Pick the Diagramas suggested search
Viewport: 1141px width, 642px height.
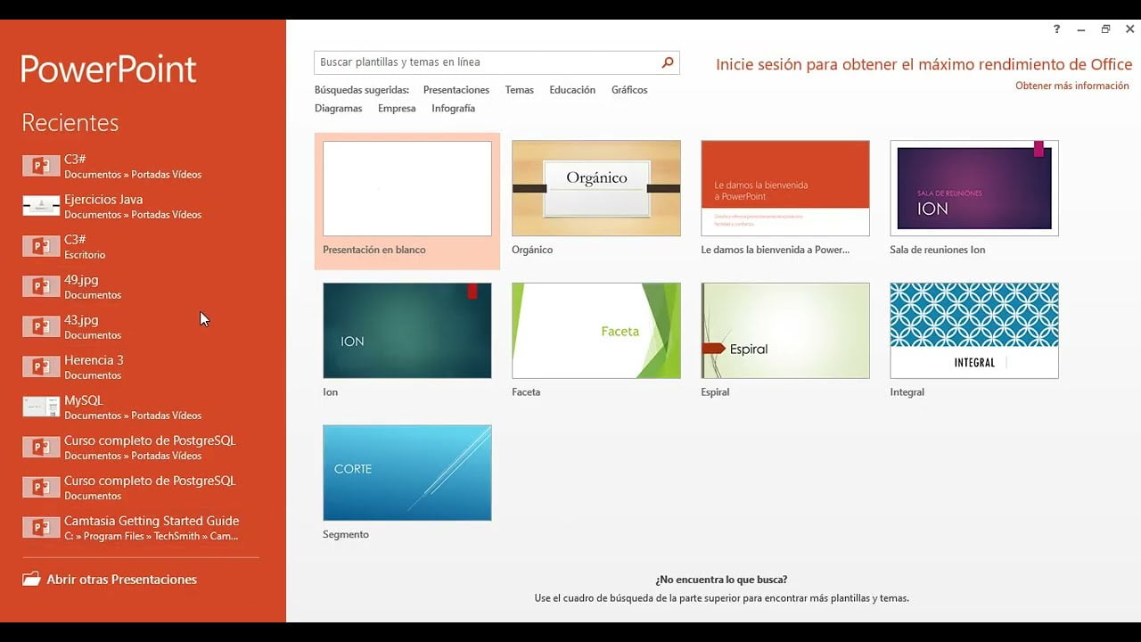click(339, 109)
